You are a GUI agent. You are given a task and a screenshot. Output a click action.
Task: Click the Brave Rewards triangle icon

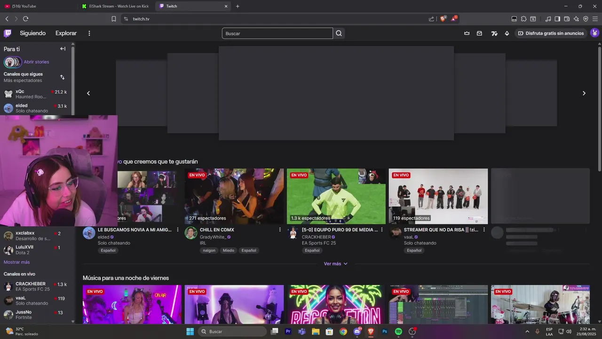(454, 19)
